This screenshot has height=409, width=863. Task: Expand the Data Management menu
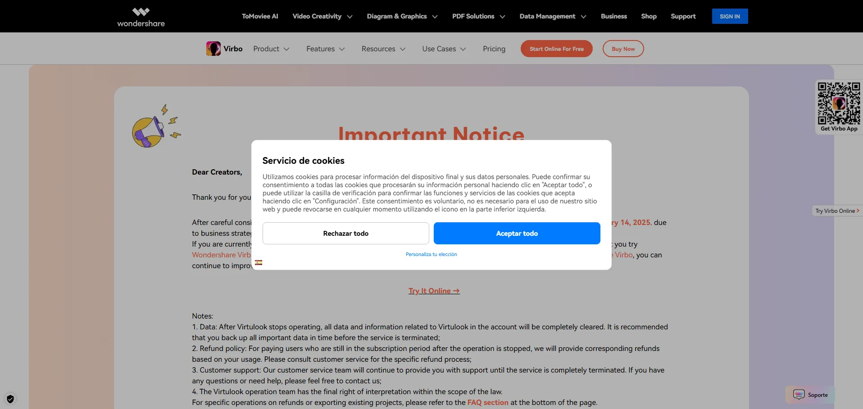click(553, 16)
